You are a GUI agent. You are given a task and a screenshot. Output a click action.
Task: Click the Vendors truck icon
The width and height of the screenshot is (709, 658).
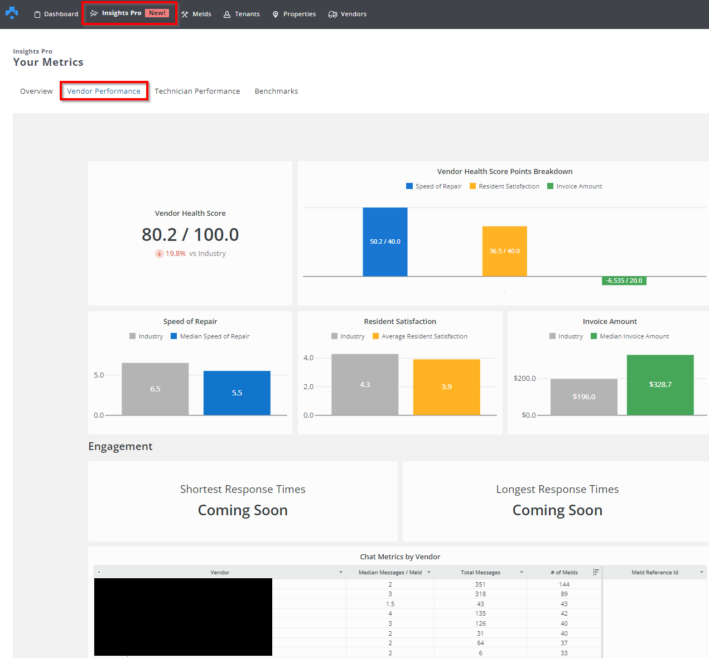pos(332,14)
